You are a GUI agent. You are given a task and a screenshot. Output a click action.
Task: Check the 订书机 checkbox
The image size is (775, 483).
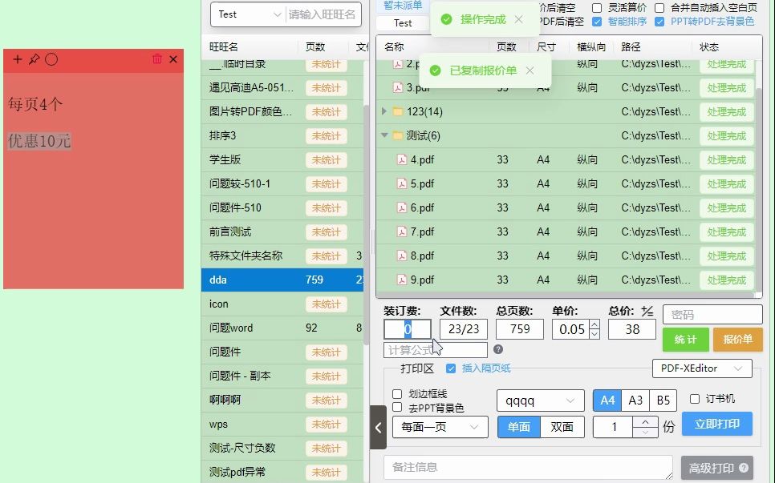pyautogui.click(x=693, y=399)
